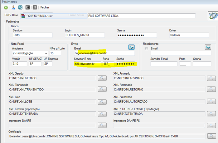Click Fechar to close parameters
The image size is (218, 143).
click(x=45, y=7)
